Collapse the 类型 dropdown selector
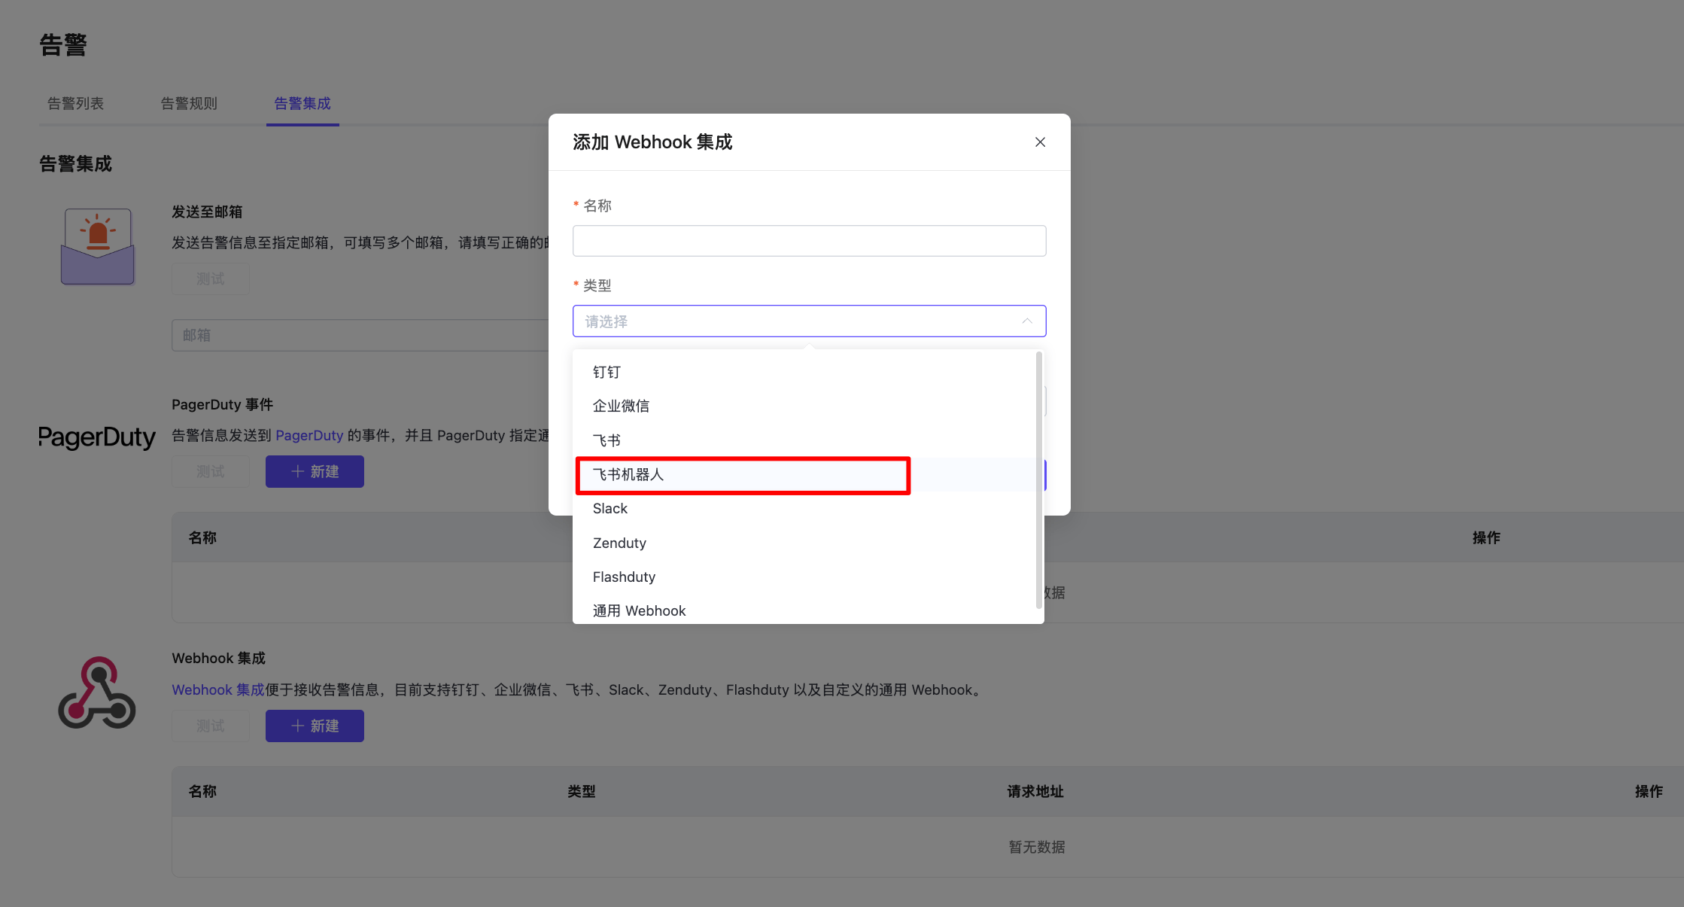 [x=809, y=321]
